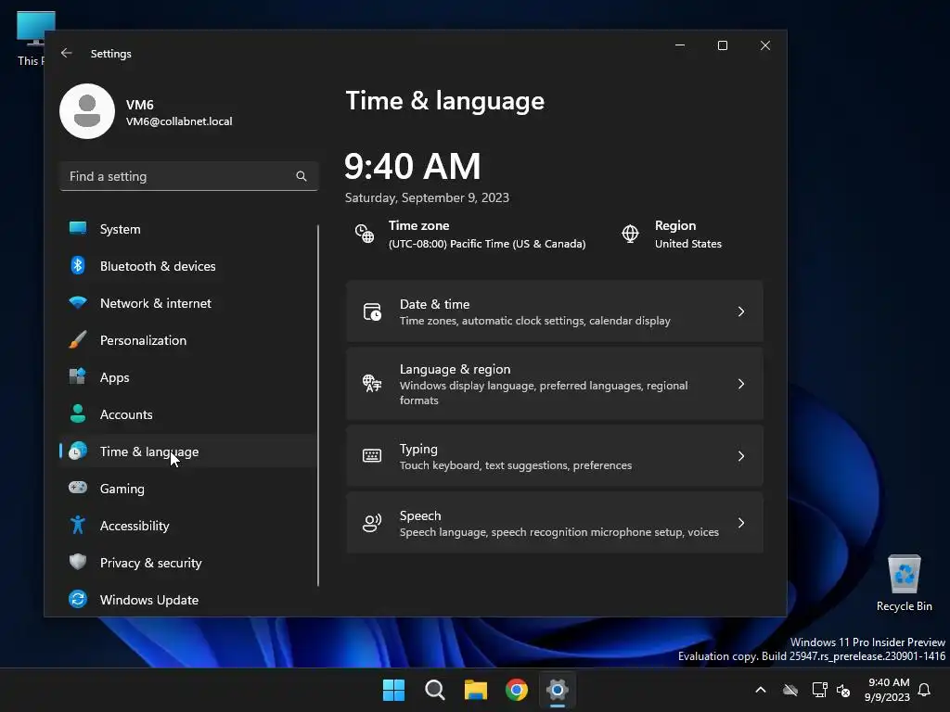Click the Accessibility figure icon

point(78,525)
